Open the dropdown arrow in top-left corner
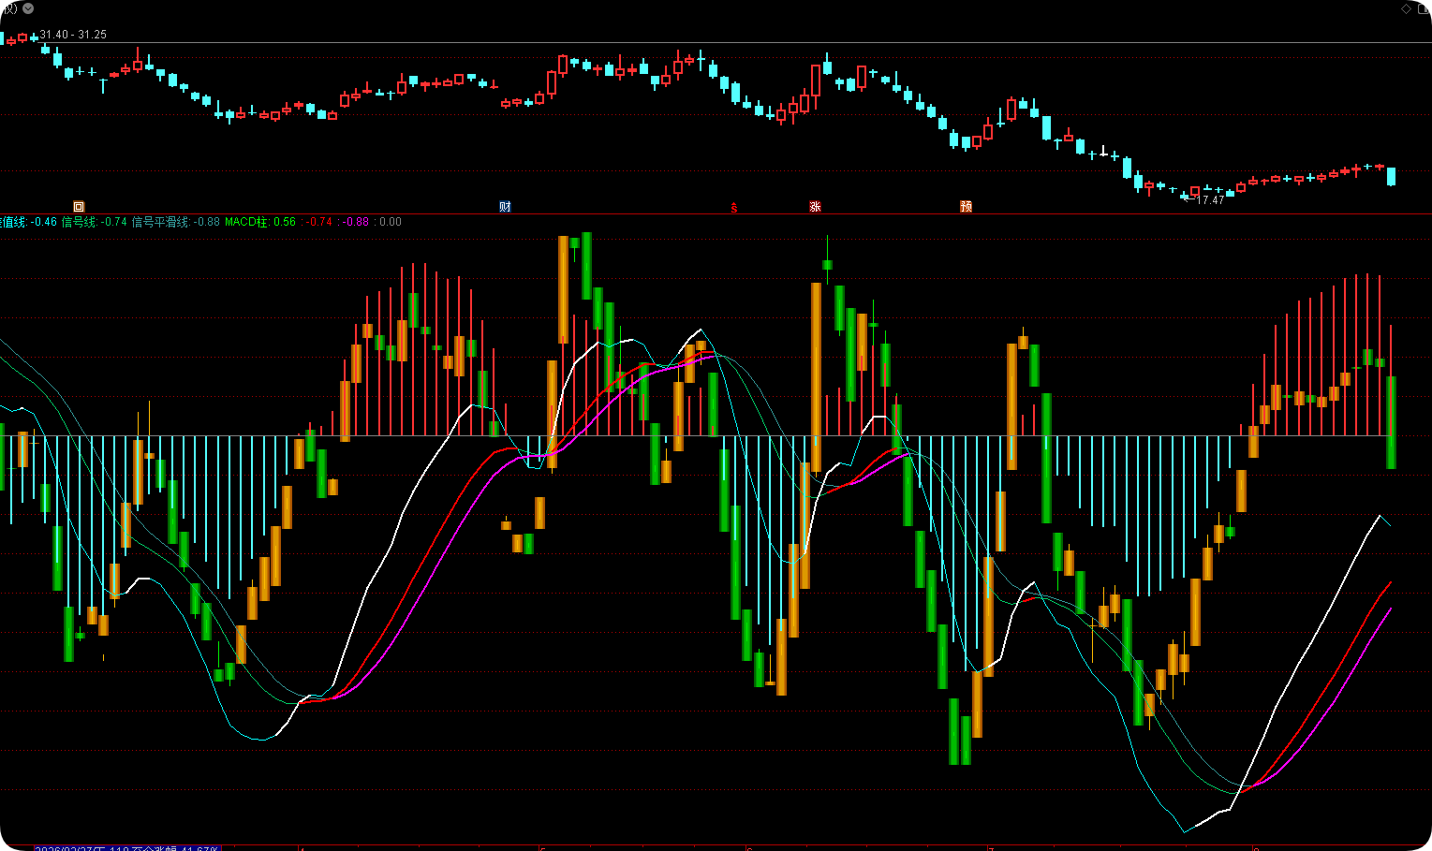The image size is (1432, 851). [x=27, y=8]
